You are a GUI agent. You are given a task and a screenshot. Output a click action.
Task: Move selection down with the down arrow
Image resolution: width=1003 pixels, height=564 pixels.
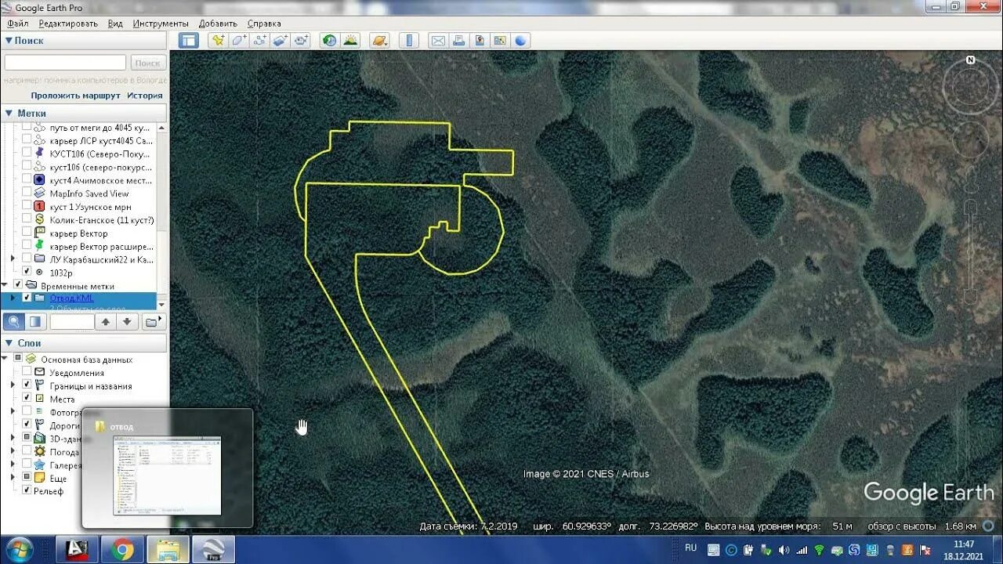128,321
